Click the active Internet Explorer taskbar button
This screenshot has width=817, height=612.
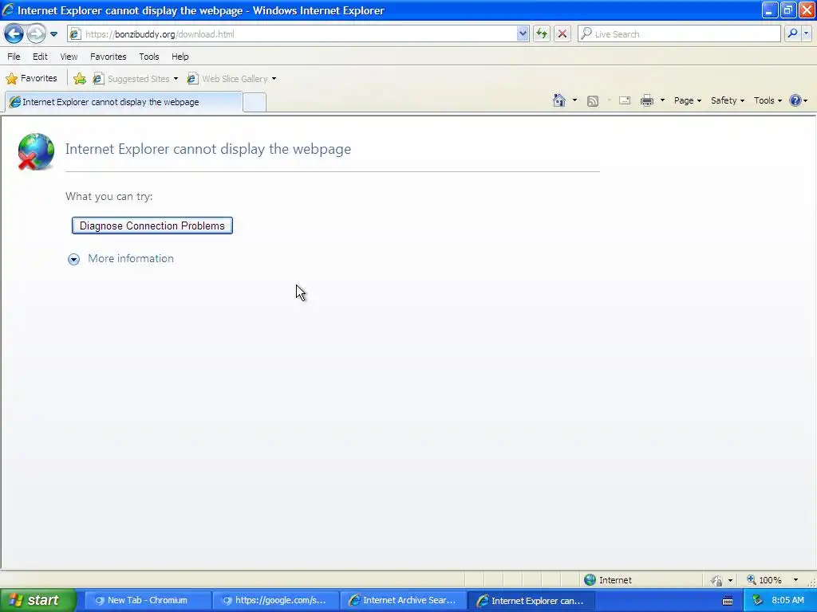pos(531,601)
